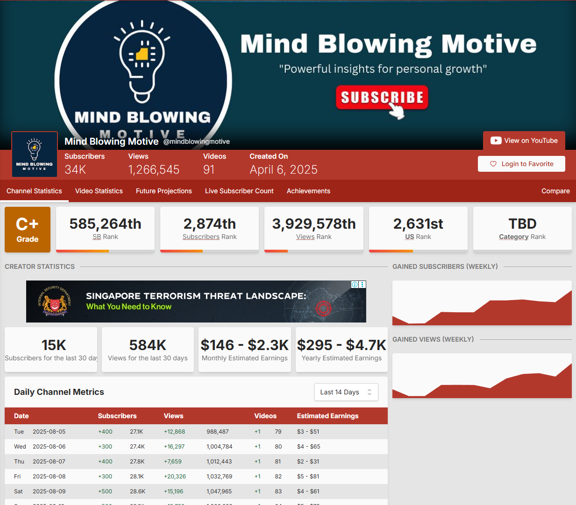
Task: Click the red SUBSCRIBE graphic in the banner
Action: coord(382,98)
